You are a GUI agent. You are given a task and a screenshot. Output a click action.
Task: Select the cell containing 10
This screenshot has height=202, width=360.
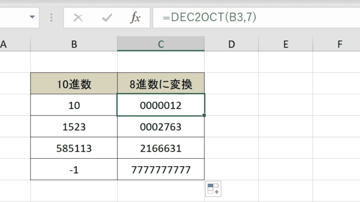click(x=74, y=105)
